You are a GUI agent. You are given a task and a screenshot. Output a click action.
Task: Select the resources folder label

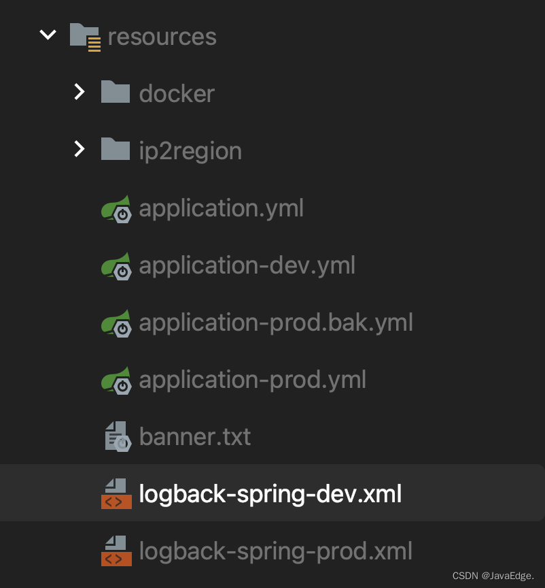click(162, 36)
